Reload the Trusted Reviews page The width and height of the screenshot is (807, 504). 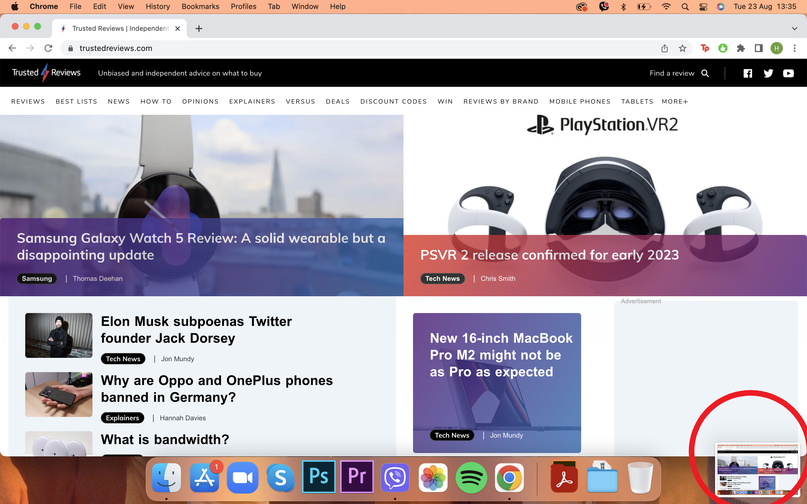point(48,48)
